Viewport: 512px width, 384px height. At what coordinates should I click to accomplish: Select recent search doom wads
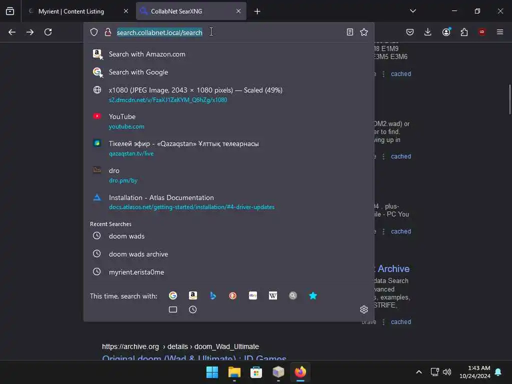point(229,236)
